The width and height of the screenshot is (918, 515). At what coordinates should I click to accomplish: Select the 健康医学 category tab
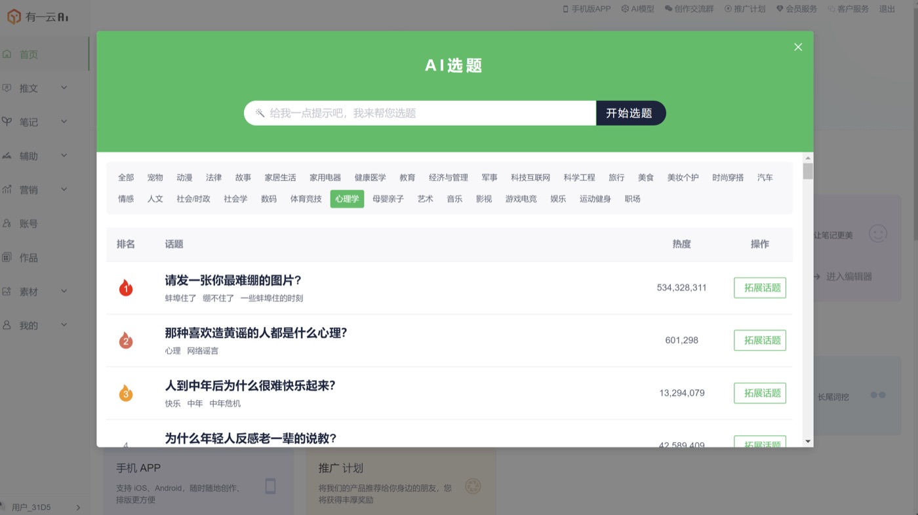pos(370,178)
